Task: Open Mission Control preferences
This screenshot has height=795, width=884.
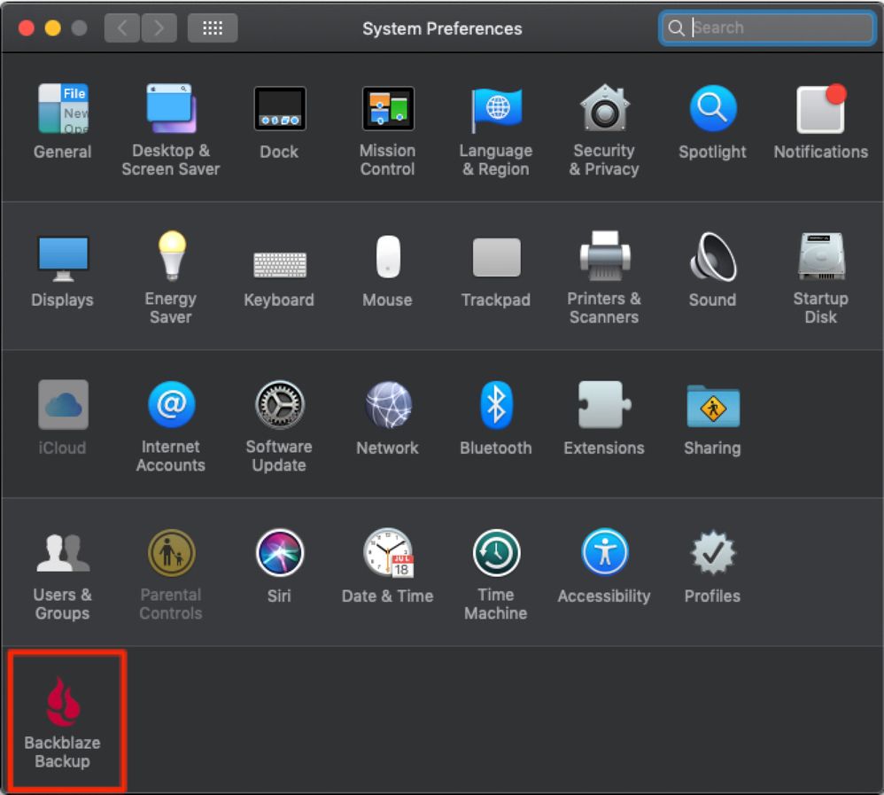Action: tap(387, 110)
